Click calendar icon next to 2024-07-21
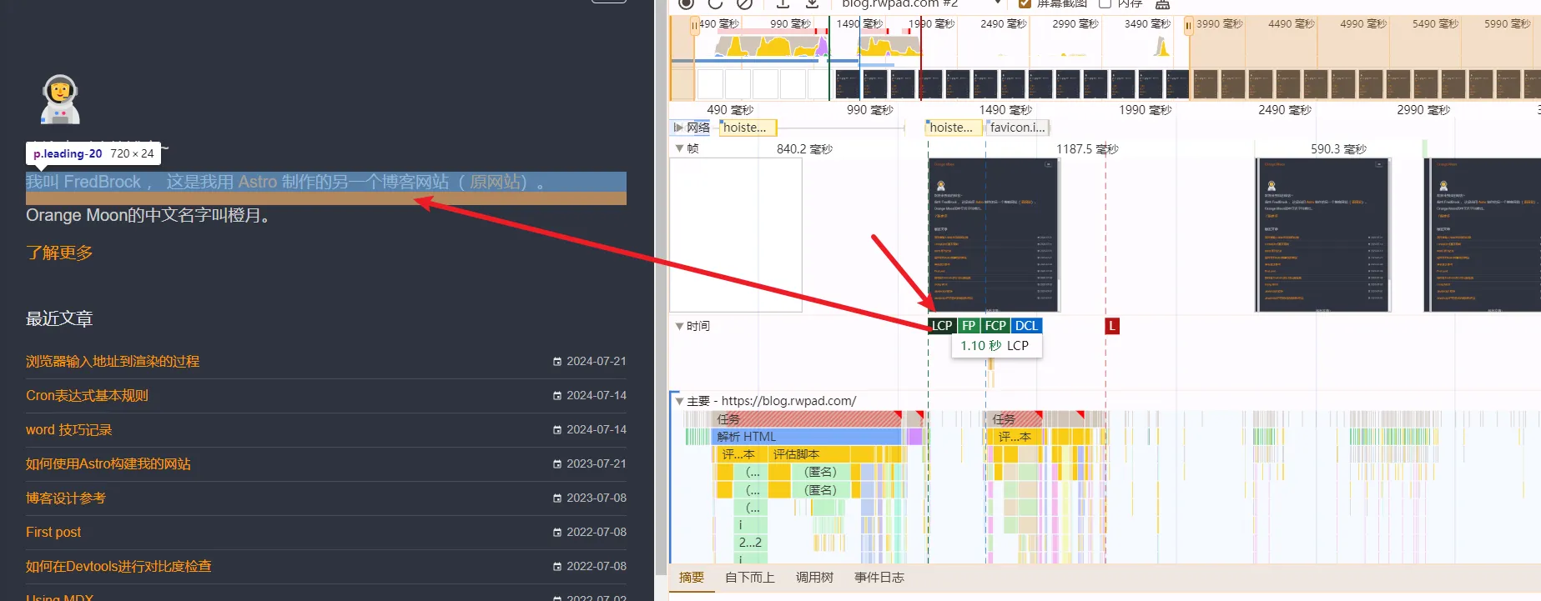This screenshot has height=601, width=1541. click(x=557, y=362)
